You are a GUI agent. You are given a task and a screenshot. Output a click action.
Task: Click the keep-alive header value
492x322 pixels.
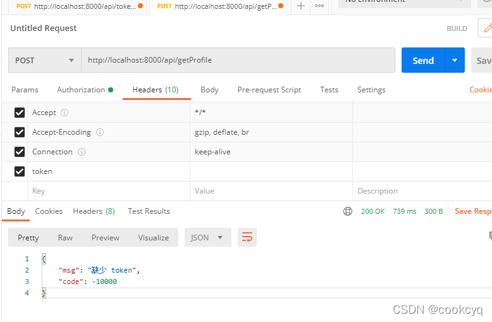212,152
